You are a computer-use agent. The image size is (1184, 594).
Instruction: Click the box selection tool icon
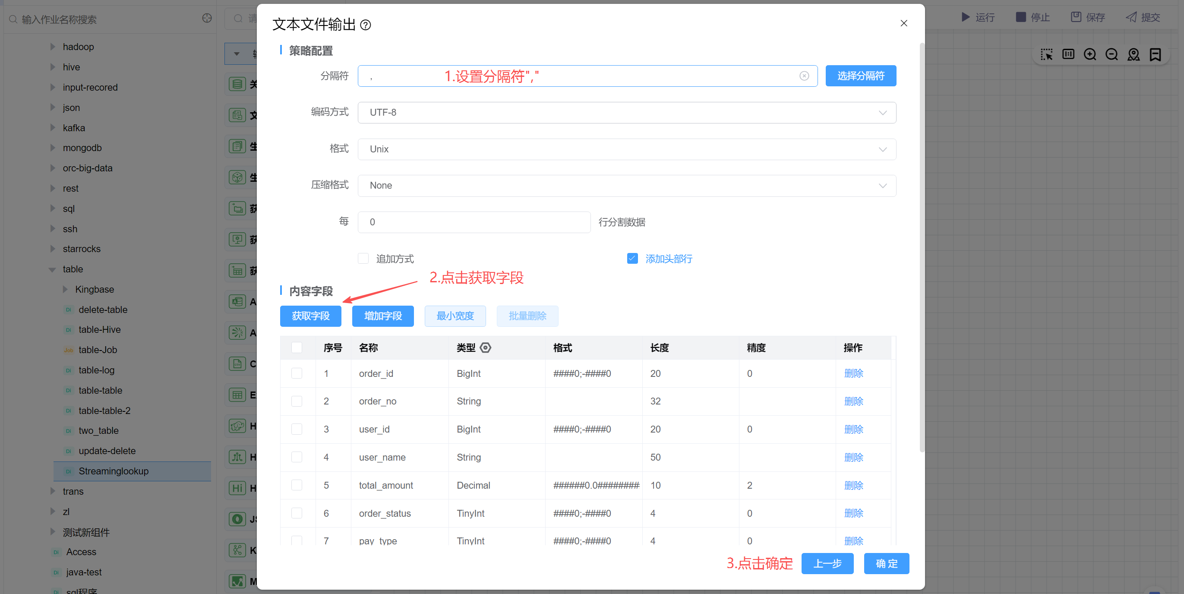click(x=1047, y=55)
